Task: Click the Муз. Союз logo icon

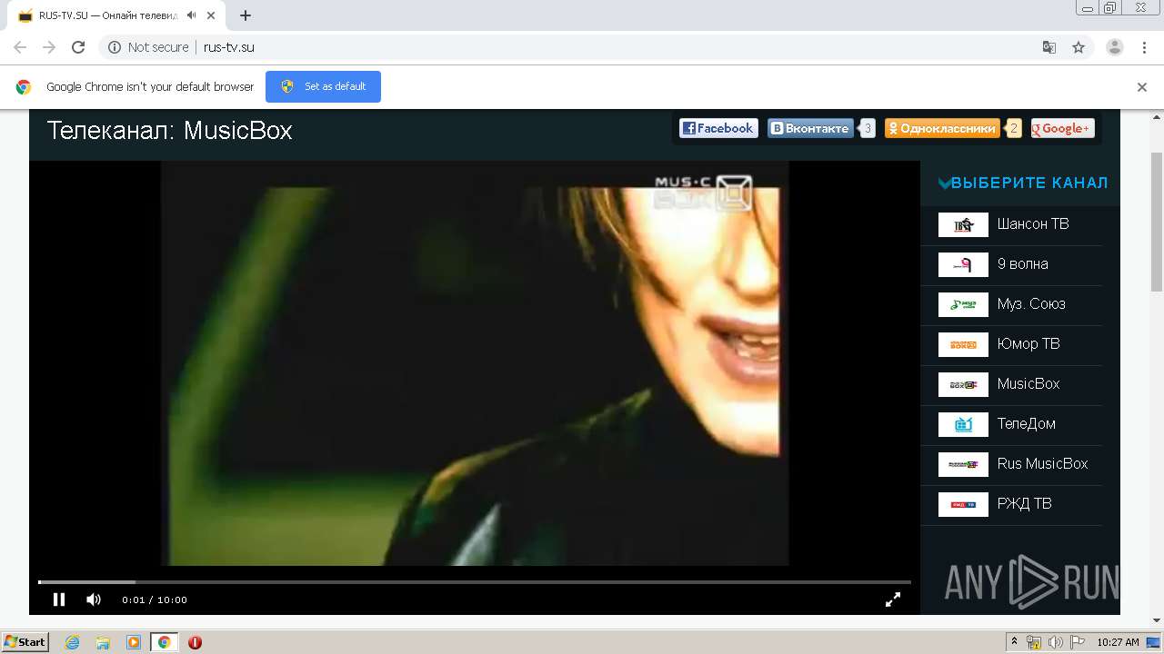Action: click(963, 304)
